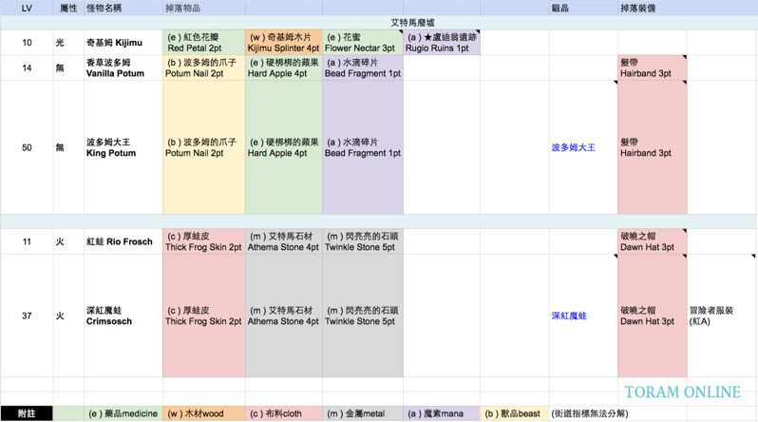Screen dimensions: 758x422
Task: Select the 光 element cell
Action: tap(68, 43)
